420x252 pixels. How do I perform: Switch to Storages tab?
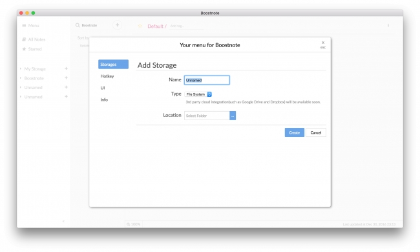click(x=113, y=64)
